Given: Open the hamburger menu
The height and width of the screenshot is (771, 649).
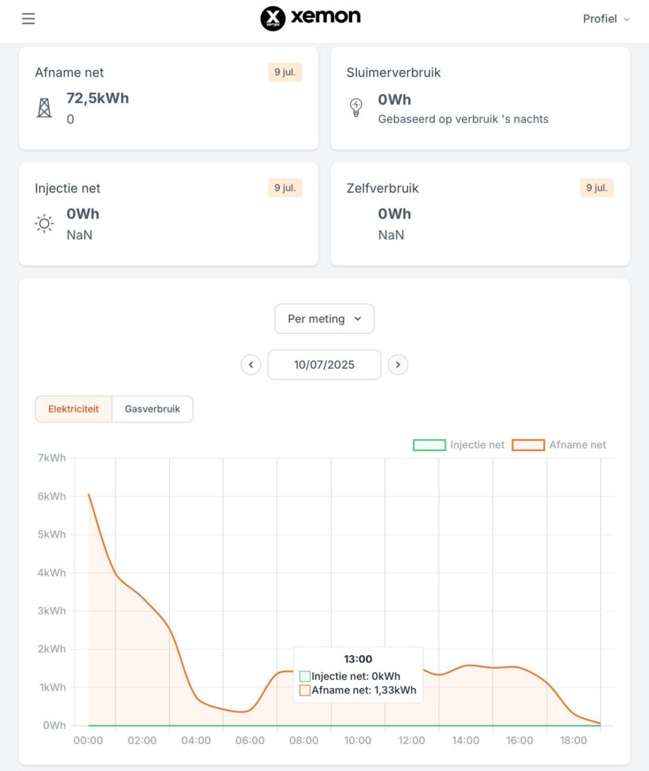Looking at the screenshot, I should click(x=29, y=19).
